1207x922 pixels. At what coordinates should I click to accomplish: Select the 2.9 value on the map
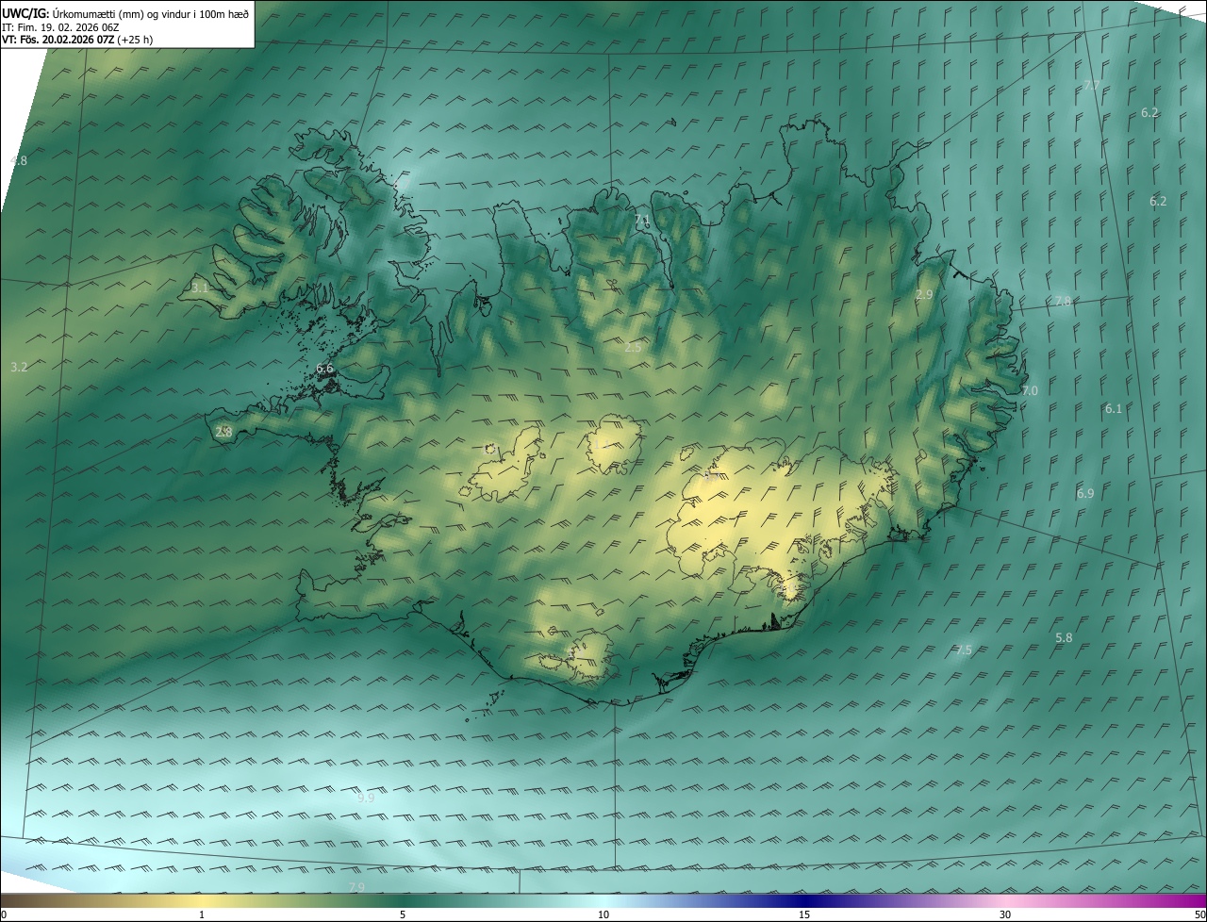point(924,295)
